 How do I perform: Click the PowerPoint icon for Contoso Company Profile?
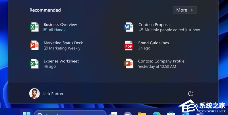click(x=129, y=64)
